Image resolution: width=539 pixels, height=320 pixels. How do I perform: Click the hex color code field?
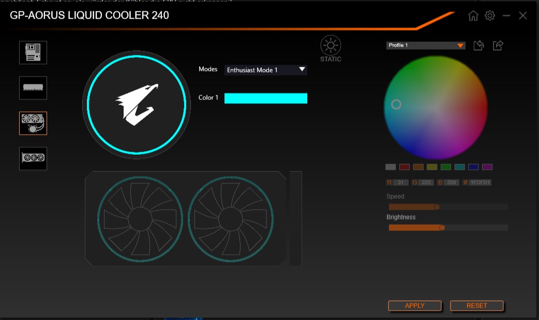coord(480,182)
